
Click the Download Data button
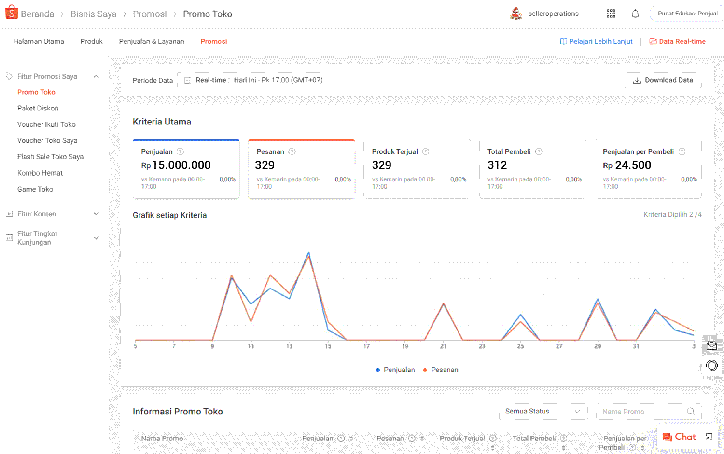tap(663, 80)
